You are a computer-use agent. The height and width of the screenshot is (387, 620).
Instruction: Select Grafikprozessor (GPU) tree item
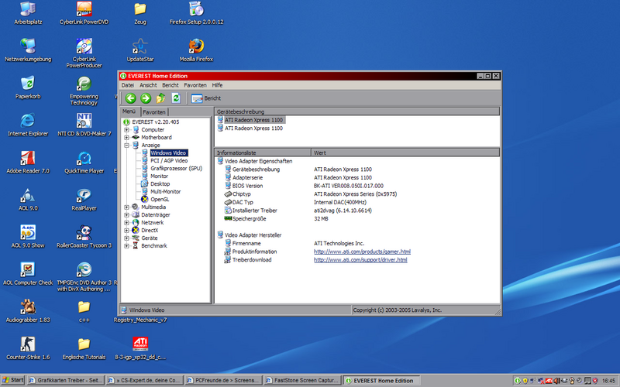pos(176,168)
